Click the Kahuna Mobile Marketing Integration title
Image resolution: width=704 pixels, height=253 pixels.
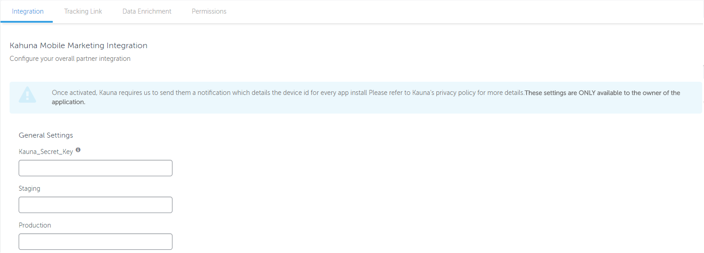[x=78, y=45]
